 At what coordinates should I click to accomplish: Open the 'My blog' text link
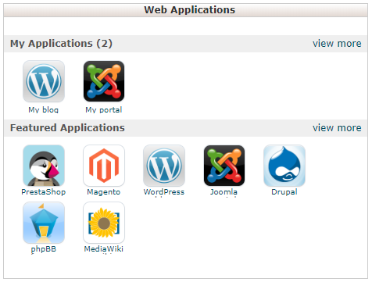pyautogui.click(x=44, y=109)
